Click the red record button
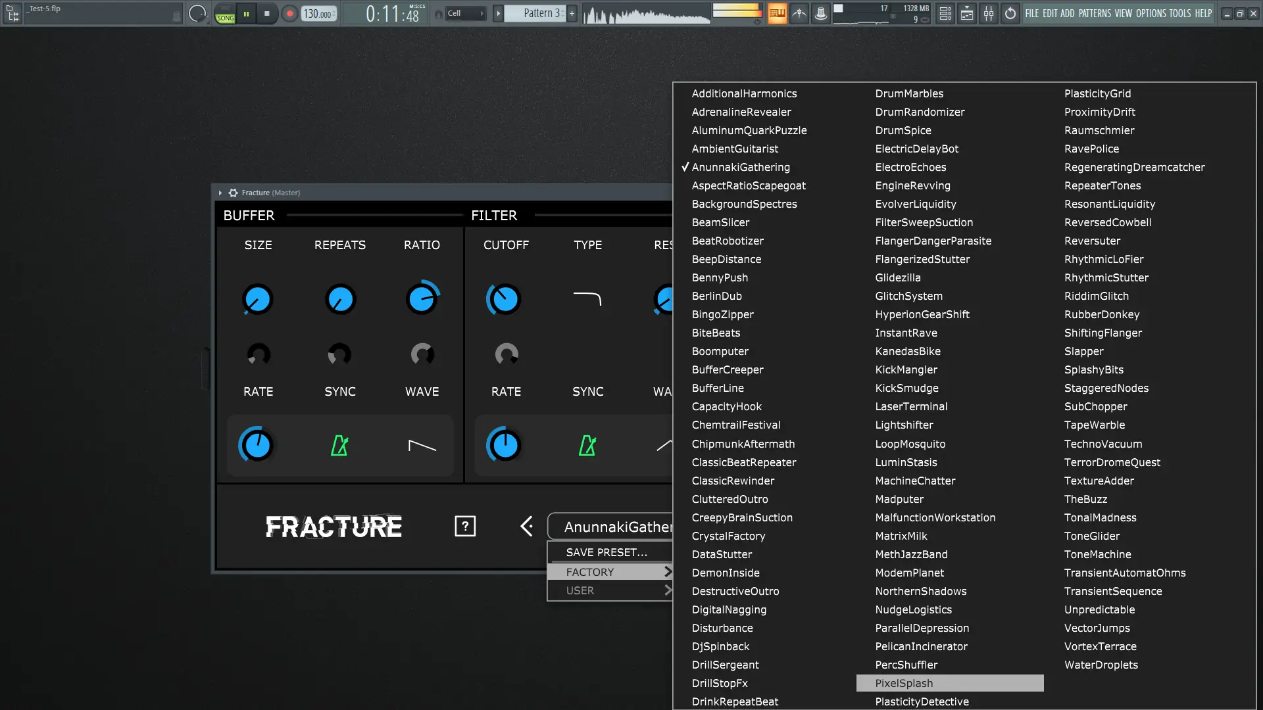Screen dimensions: 1263x710 point(289,13)
